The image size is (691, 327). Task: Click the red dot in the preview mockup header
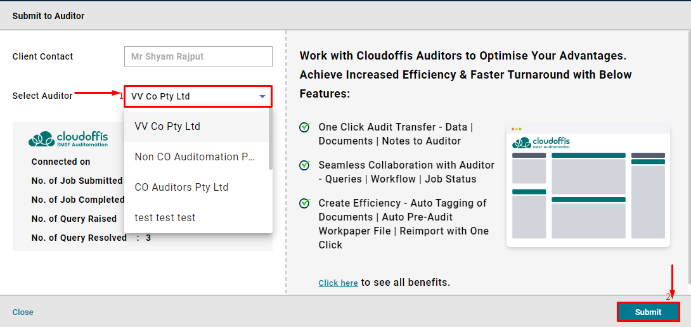point(513,129)
